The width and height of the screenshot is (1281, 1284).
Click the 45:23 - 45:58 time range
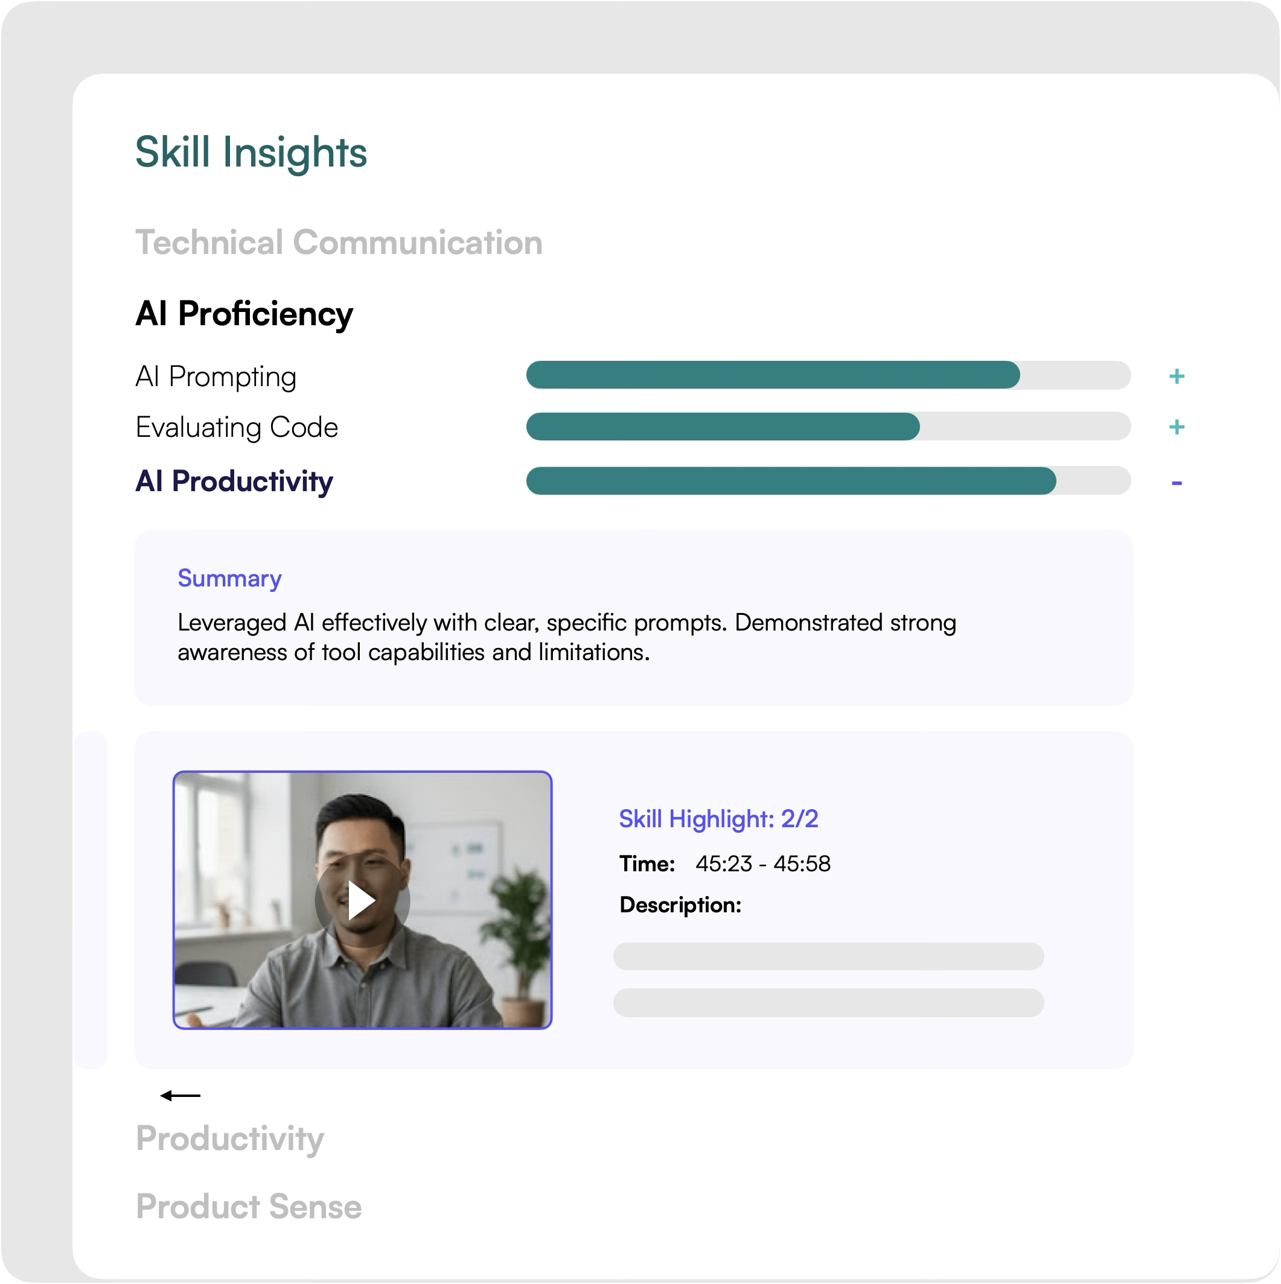(762, 863)
